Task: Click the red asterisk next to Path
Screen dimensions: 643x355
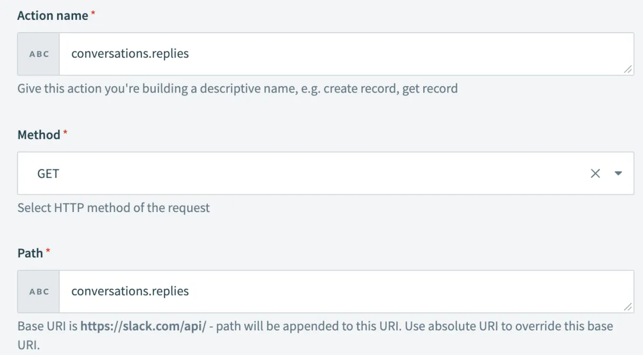Action: click(x=48, y=251)
